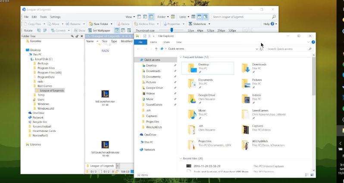
Task: Select Windows.old folder in Folder Tree
Action: [x=46, y=108]
